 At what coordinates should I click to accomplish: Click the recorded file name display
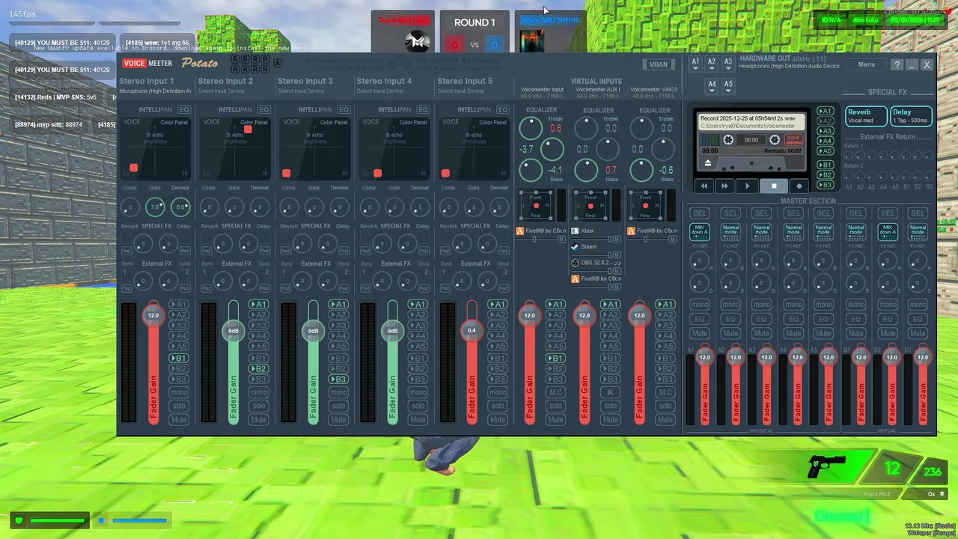751,122
